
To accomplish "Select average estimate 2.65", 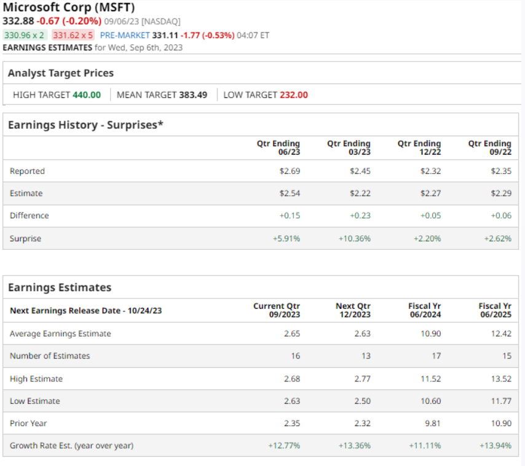I will pyautogui.click(x=292, y=333).
